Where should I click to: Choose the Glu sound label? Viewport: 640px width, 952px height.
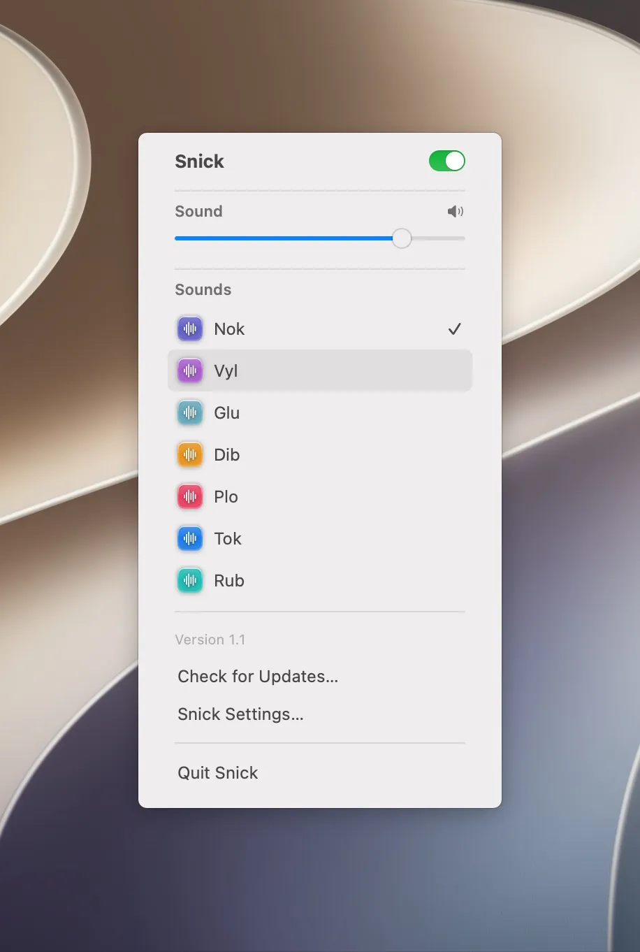pos(227,413)
